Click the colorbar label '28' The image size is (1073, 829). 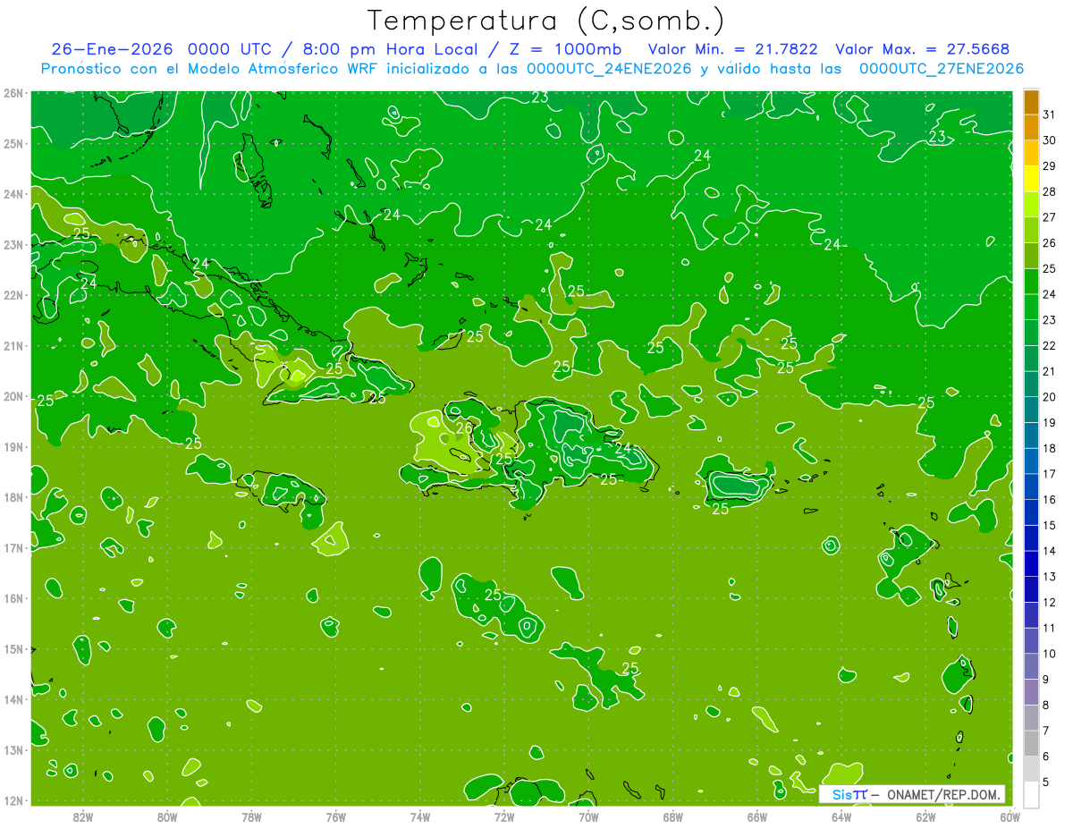pos(1049,191)
